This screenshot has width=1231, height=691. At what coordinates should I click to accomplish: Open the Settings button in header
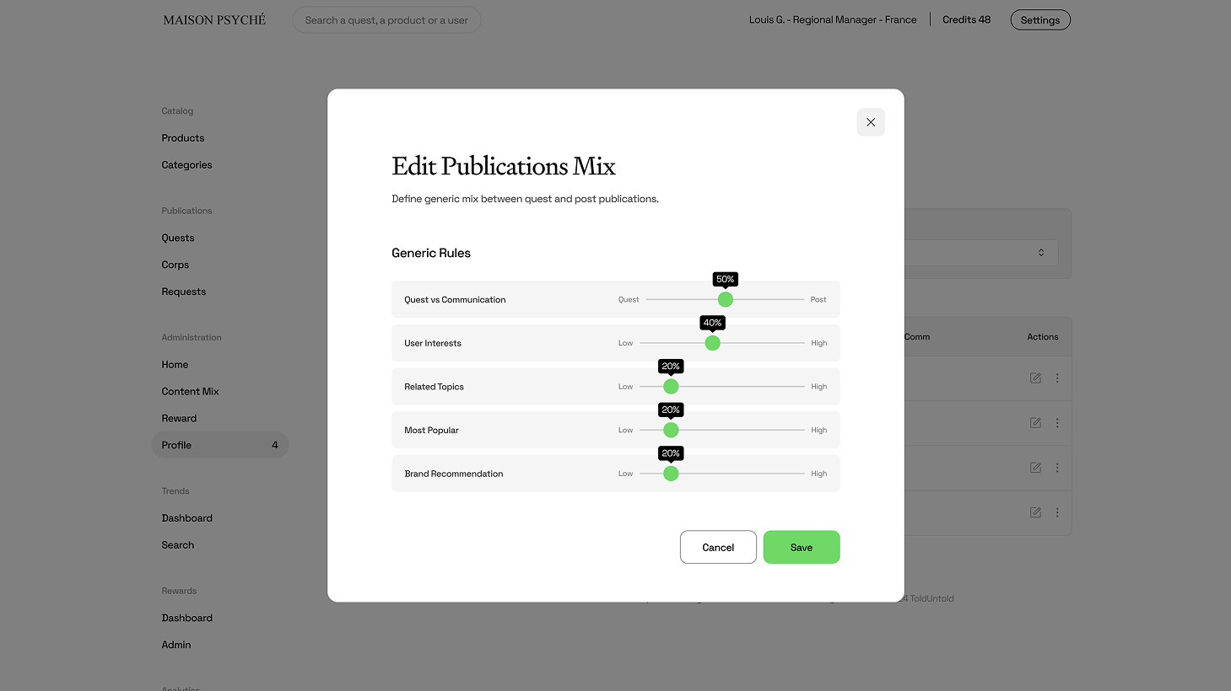click(x=1039, y=20)
